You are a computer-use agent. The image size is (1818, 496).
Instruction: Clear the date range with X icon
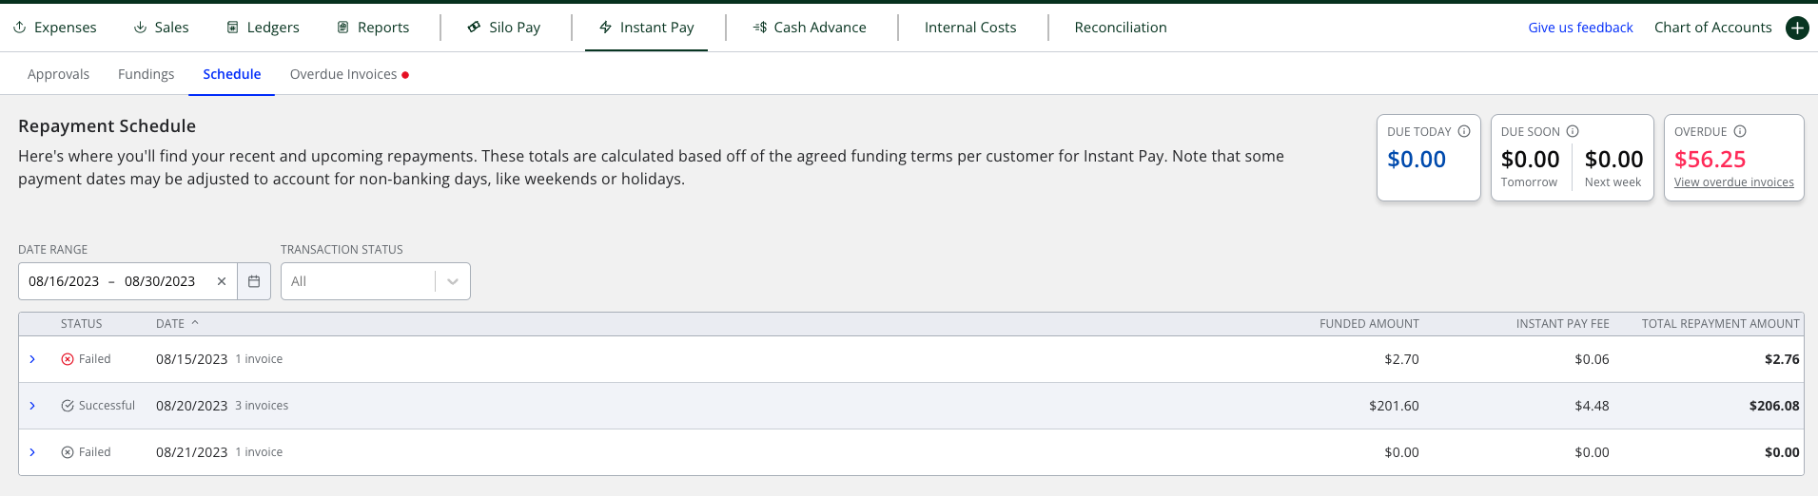[222, 281]
